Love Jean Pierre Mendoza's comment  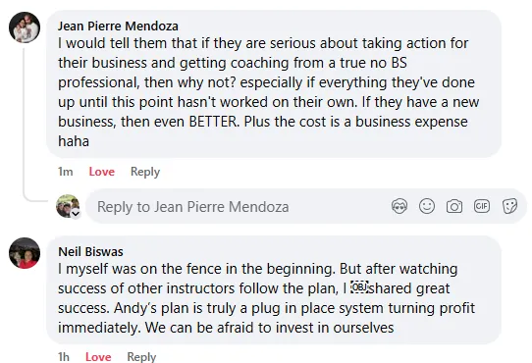tap(102, 172)
